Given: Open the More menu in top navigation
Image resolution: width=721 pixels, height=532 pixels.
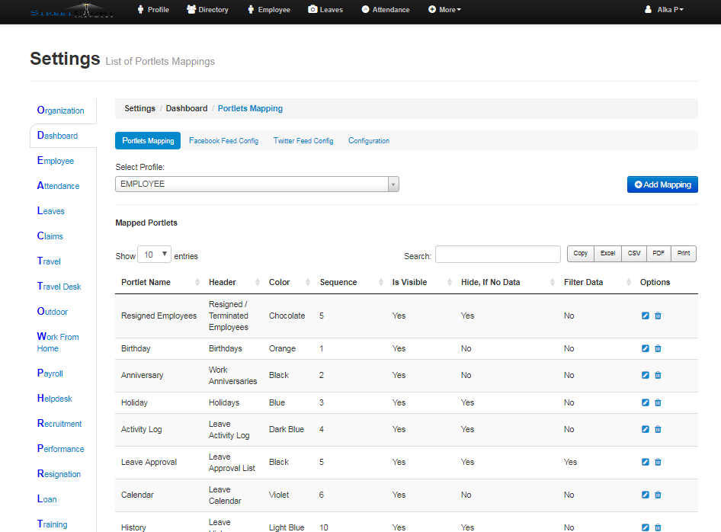Looking at the screenshot, I should pyautogui.click(x=444, y=10).
